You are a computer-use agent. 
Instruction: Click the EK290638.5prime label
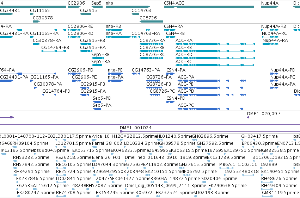[x=227, y=186]
